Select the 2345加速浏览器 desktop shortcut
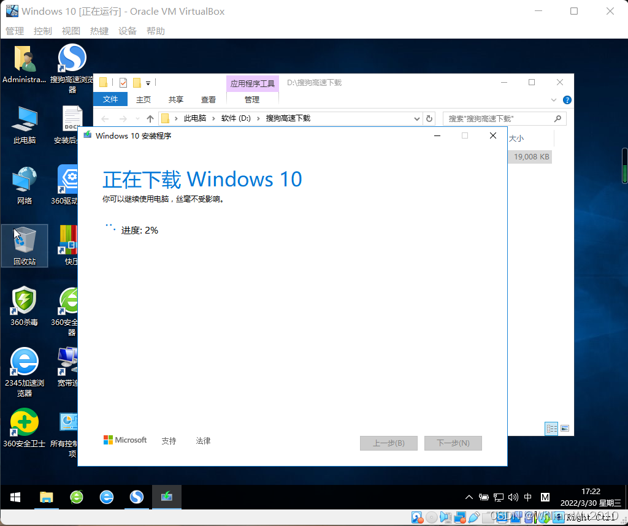The height and width of the screenshot is (526, 628). point(25,372)
